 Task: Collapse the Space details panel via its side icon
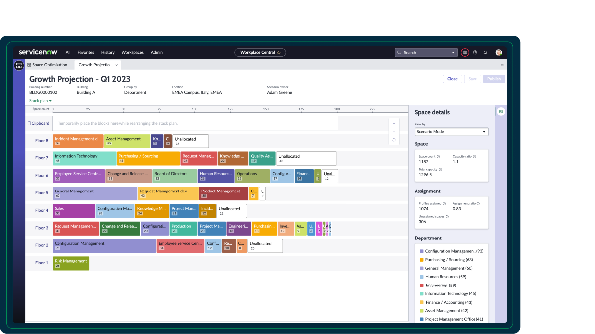[501, 112]
